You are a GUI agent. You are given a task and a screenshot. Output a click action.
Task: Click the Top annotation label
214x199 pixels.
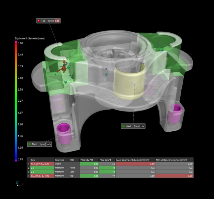(49, 21)
